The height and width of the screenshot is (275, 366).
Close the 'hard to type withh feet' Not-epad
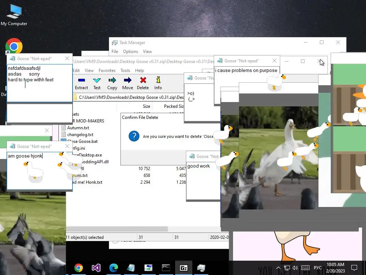tap(67, 58)
